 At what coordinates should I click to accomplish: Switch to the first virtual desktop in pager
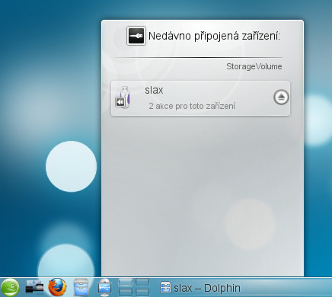(126, 282)
